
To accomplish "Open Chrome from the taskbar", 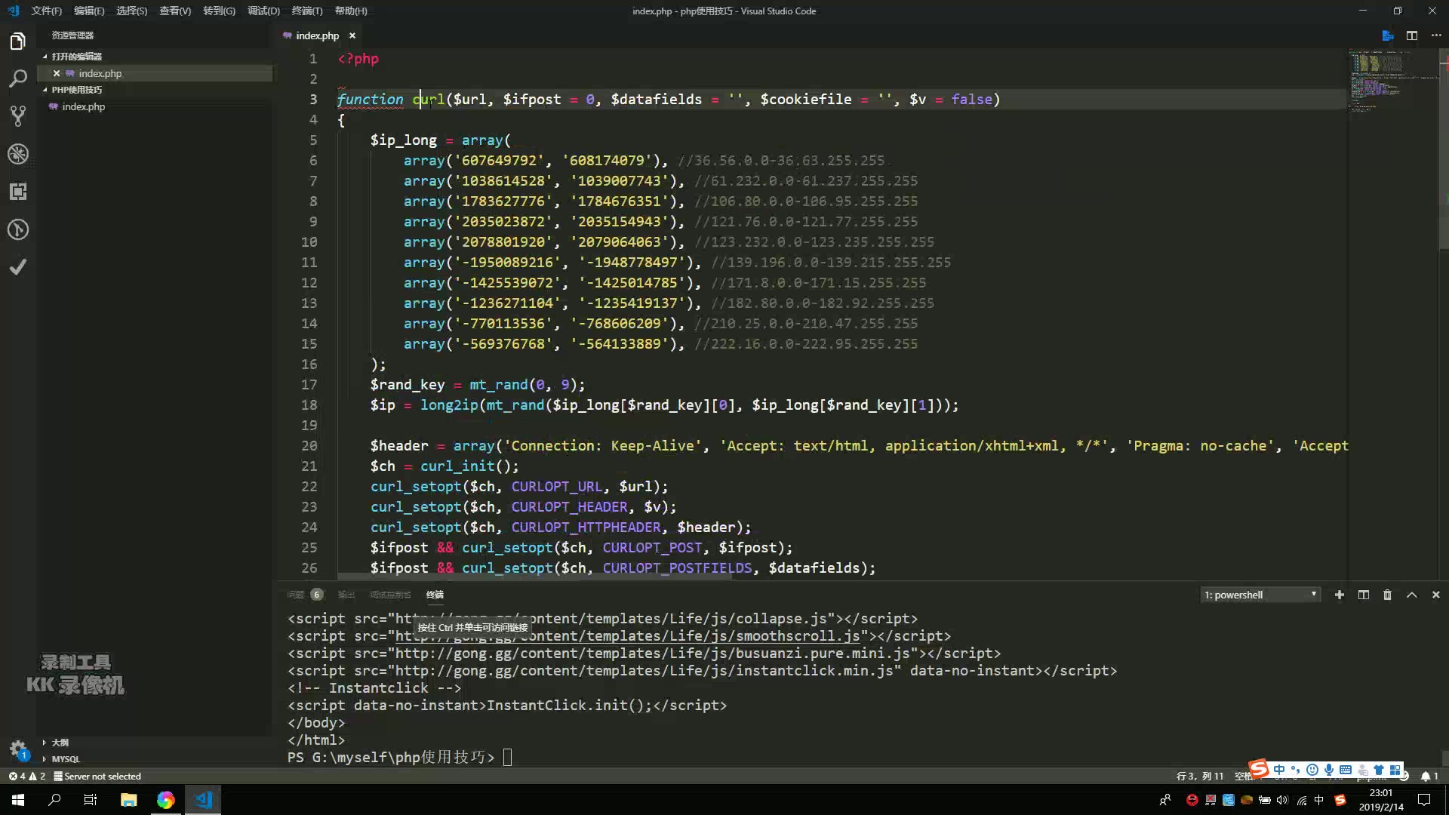I will click(165, 800).
